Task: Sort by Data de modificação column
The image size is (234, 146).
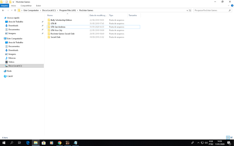Action: point(98,15)
